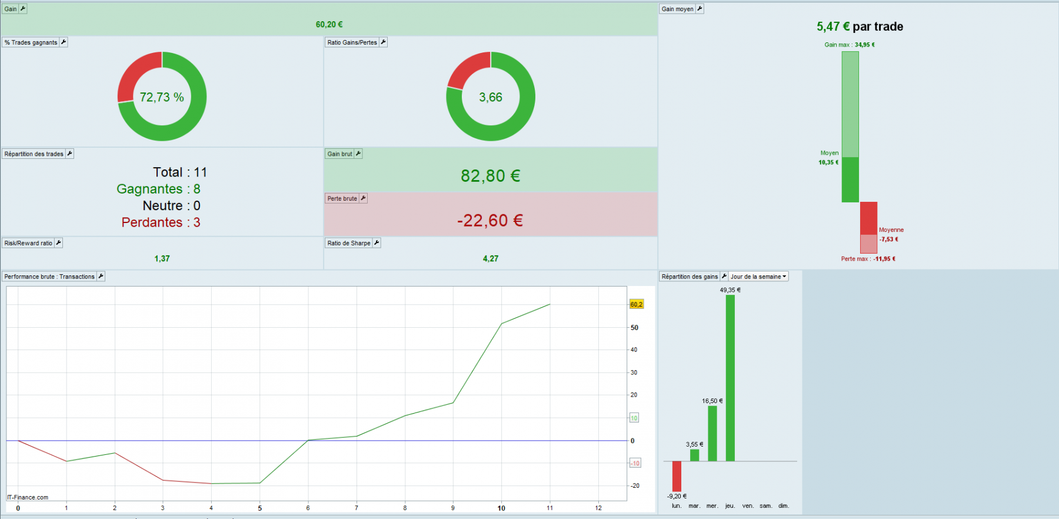Screen dimensions: 1059x519
Task: Click the total gain value 60,20 €
Action: pyautogui.click(x=329, y=25)
